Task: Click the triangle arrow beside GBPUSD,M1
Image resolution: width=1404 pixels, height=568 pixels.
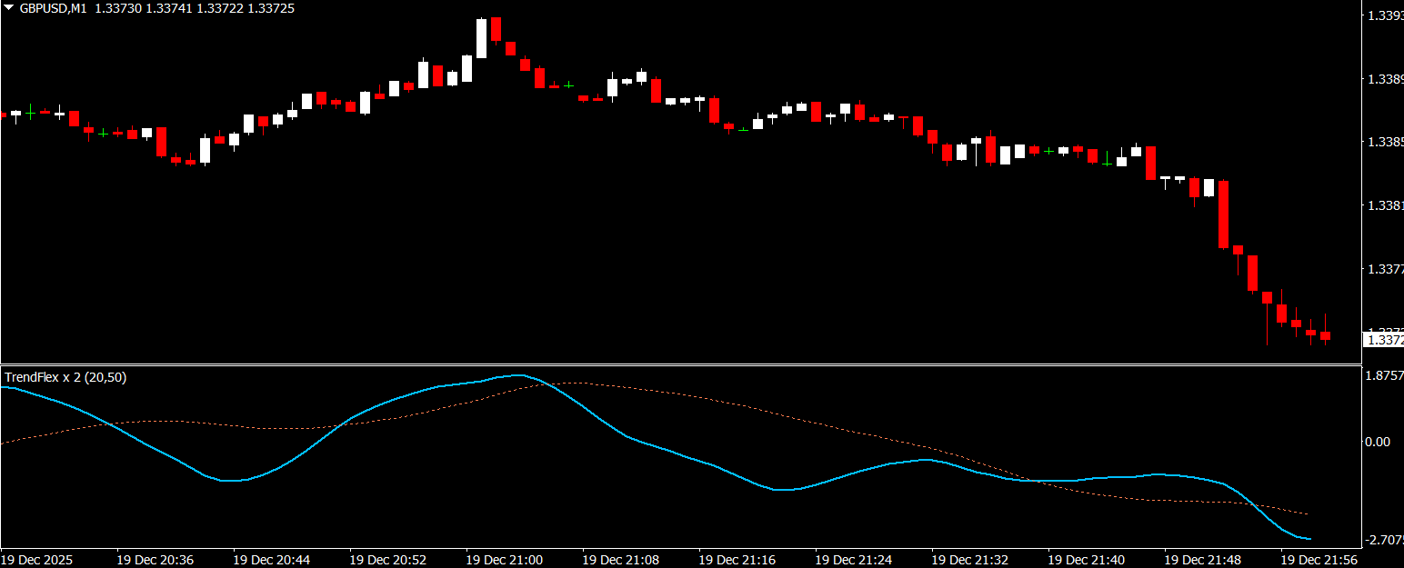Action: [x=7, y=8]
